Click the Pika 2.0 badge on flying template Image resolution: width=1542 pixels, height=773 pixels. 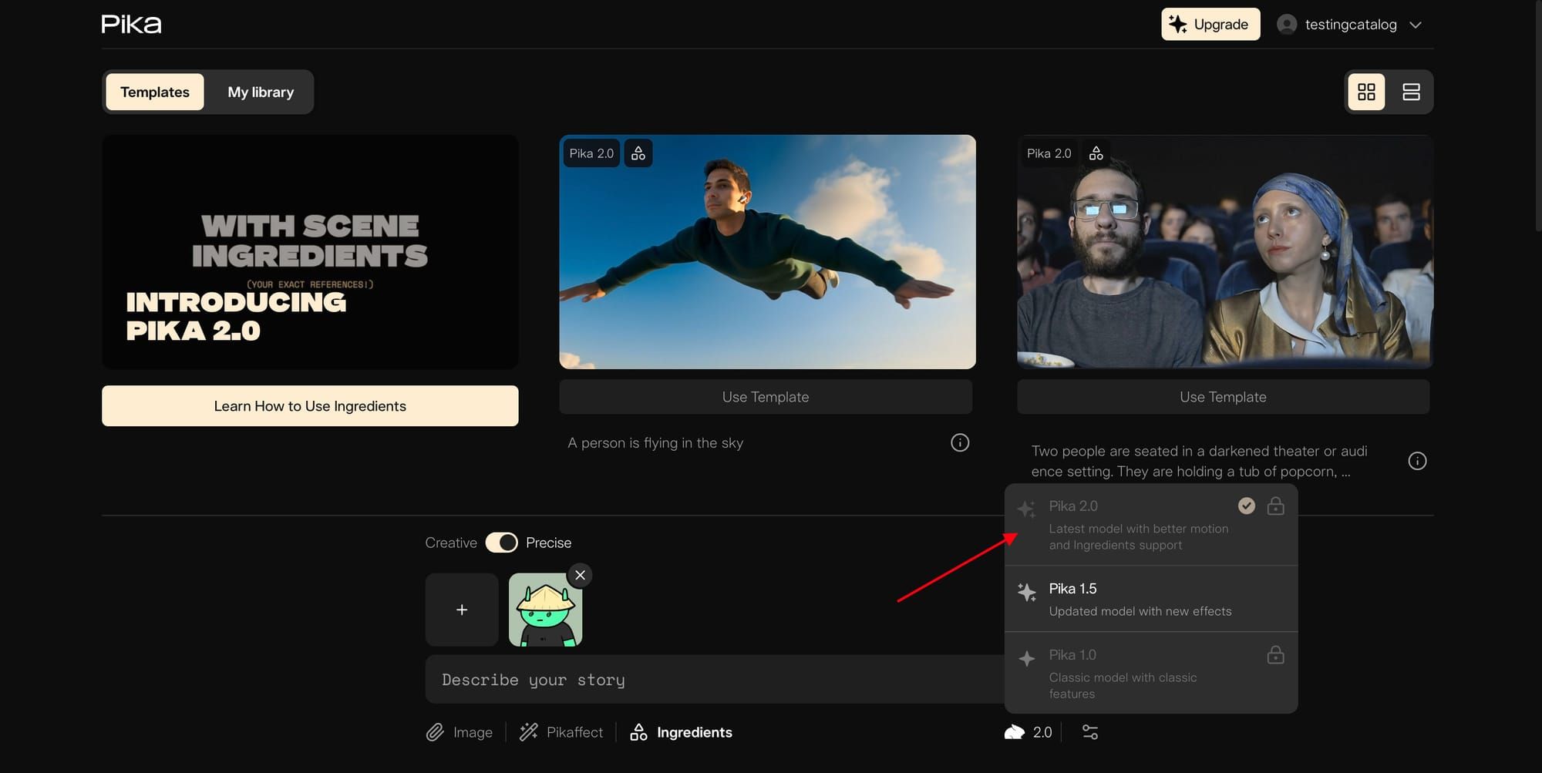tap(591, 153)
